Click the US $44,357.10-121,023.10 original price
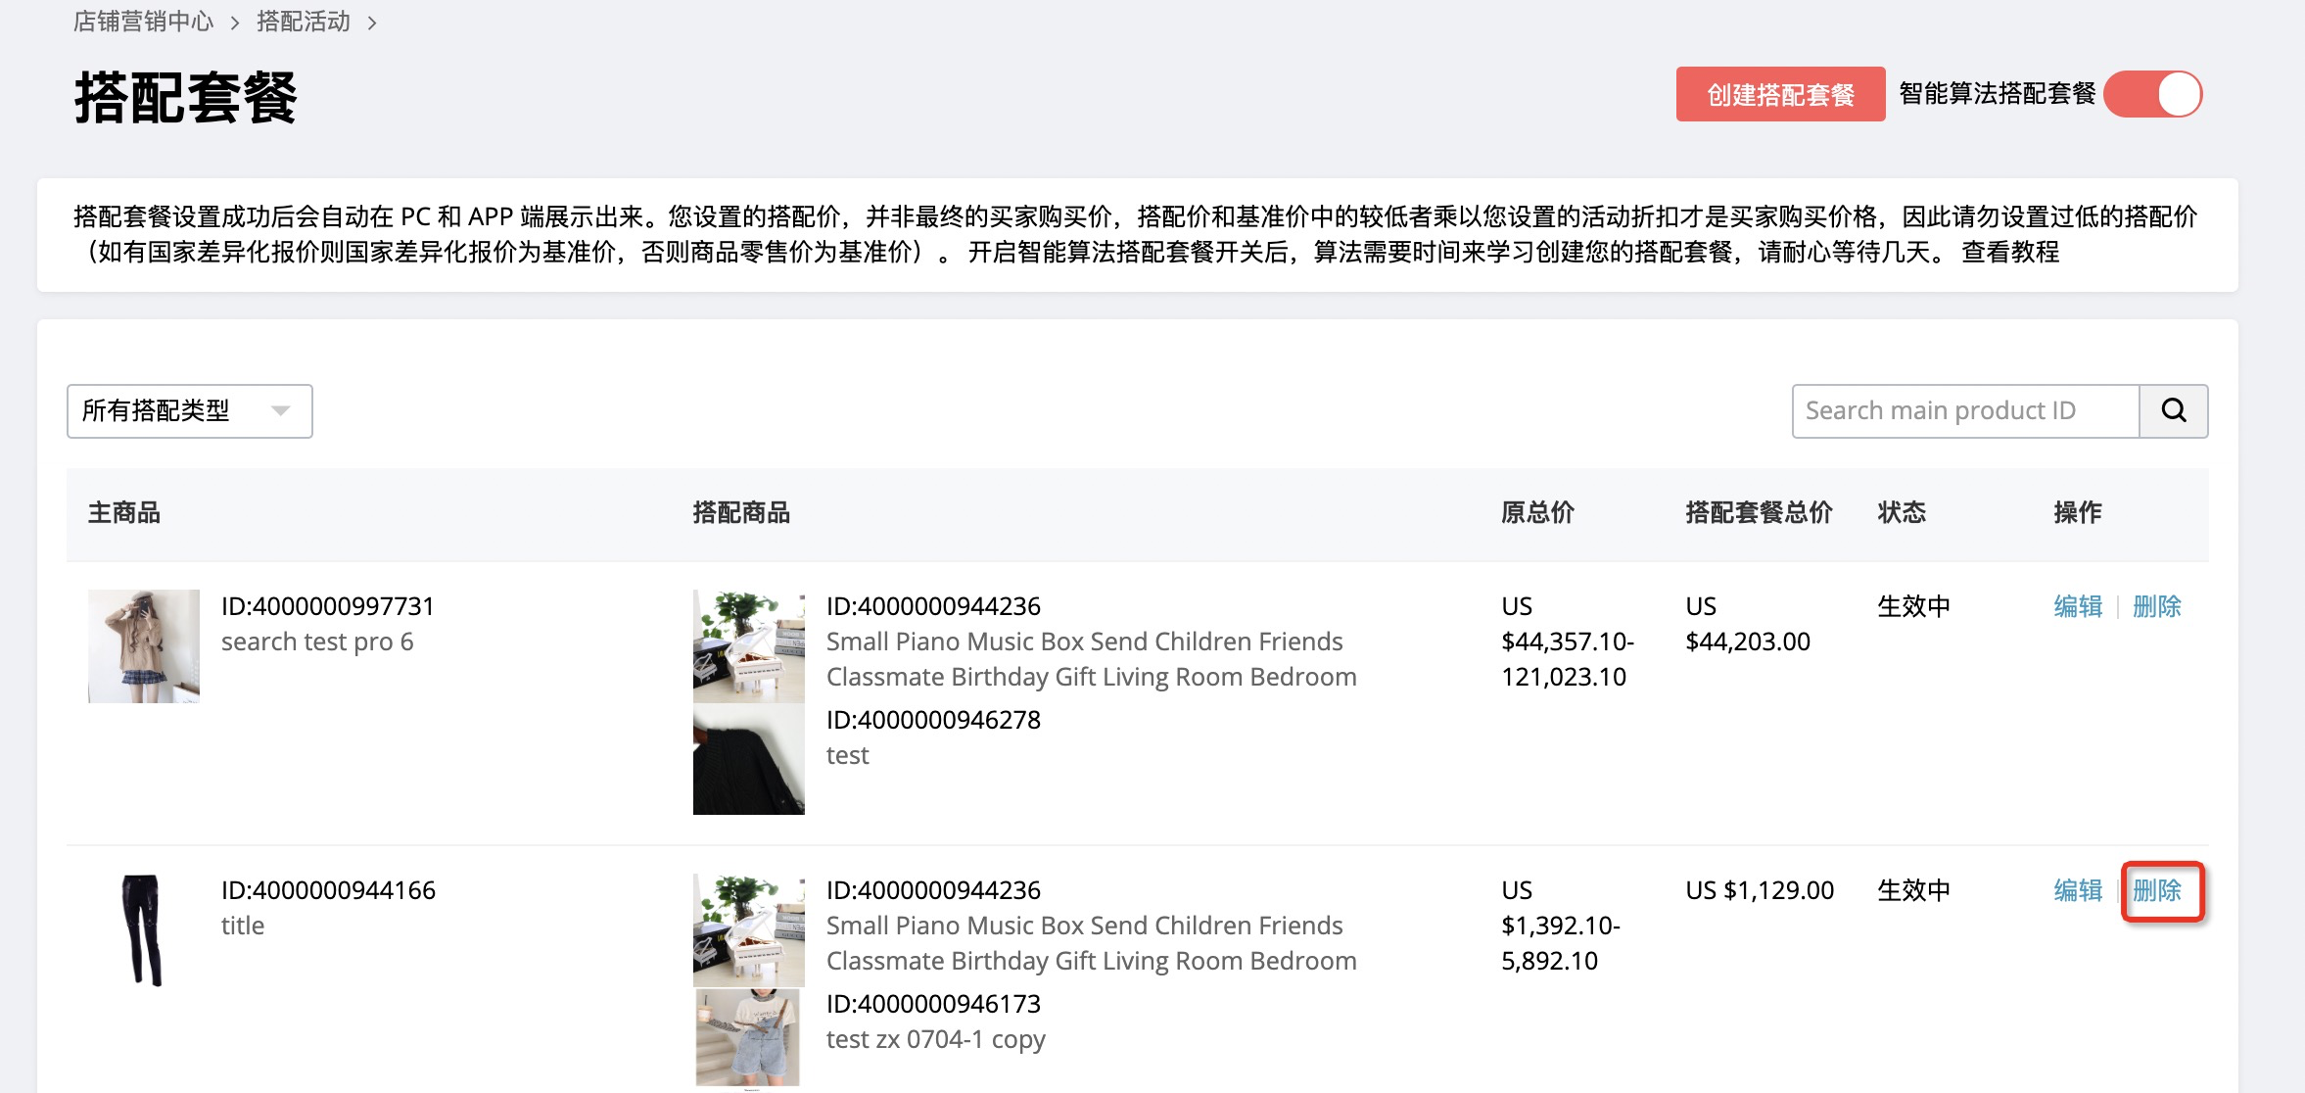 (x=1568, y=642)
